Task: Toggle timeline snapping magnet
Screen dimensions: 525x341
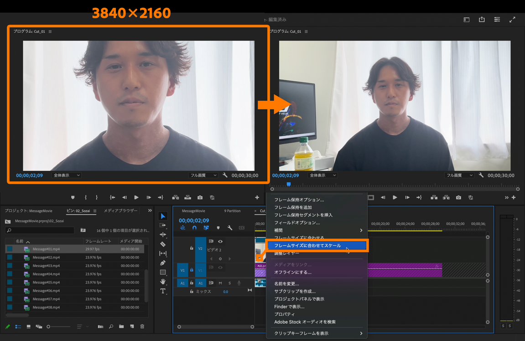Action: point(194,228)
